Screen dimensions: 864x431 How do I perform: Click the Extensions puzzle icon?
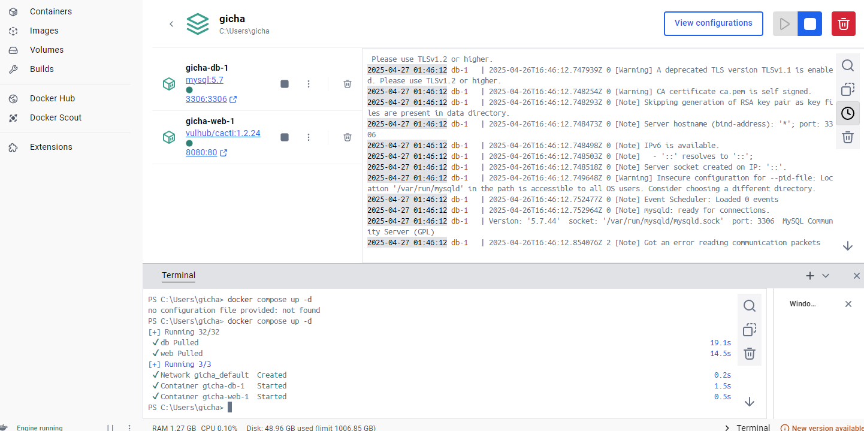pos(13,147)
